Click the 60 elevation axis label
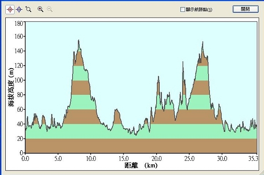Viewport: 264px width, 175px height. click(x=20, y=109)
